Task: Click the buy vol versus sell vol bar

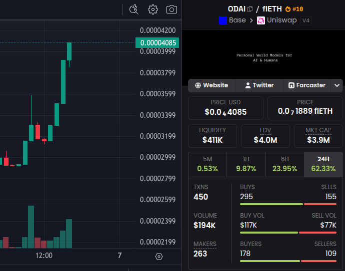Action: [288, 233]
